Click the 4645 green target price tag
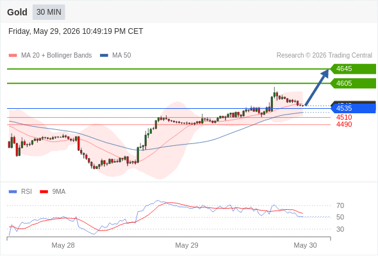The image size is (378, 256). click(353, 69)
